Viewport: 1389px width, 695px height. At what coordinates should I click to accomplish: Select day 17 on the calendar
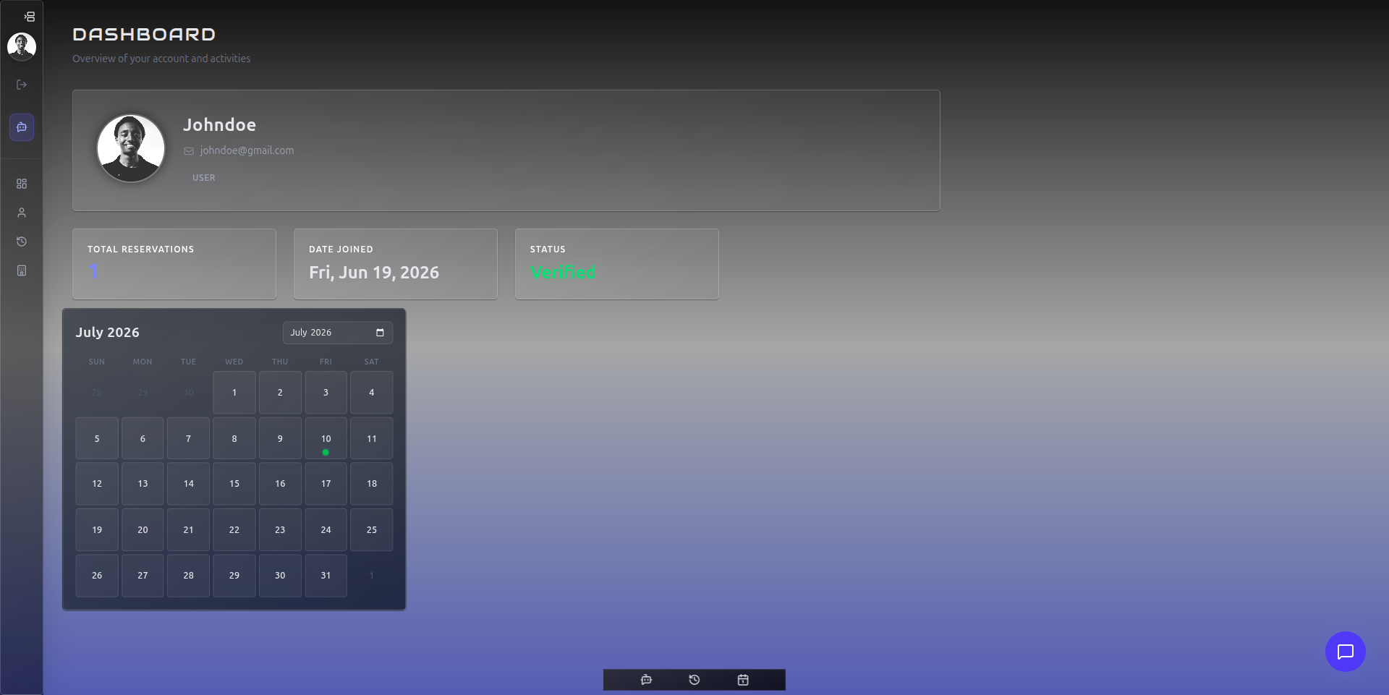[326, 484]
